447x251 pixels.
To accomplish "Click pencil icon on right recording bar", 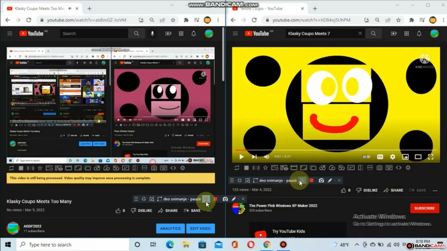I will click(330, 180).
